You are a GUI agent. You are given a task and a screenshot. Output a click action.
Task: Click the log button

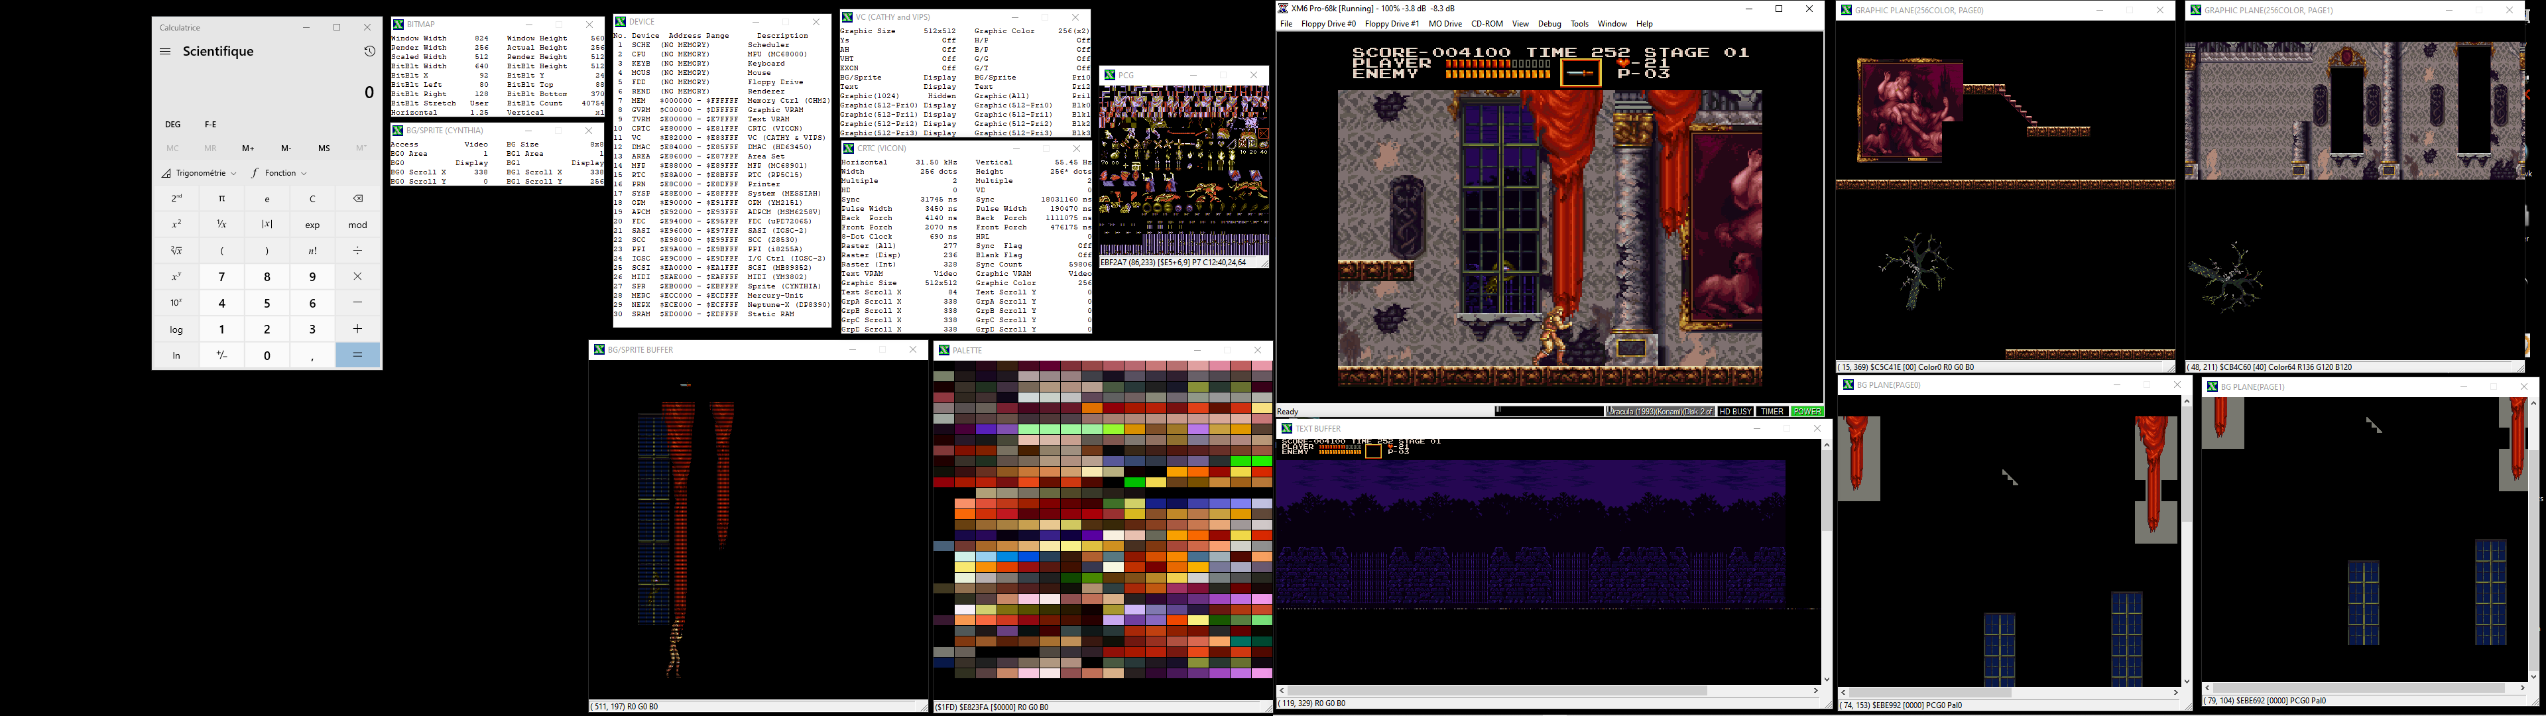coord(177,329)
